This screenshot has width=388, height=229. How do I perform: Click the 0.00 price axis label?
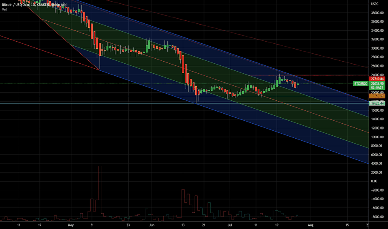coord(374,182)
